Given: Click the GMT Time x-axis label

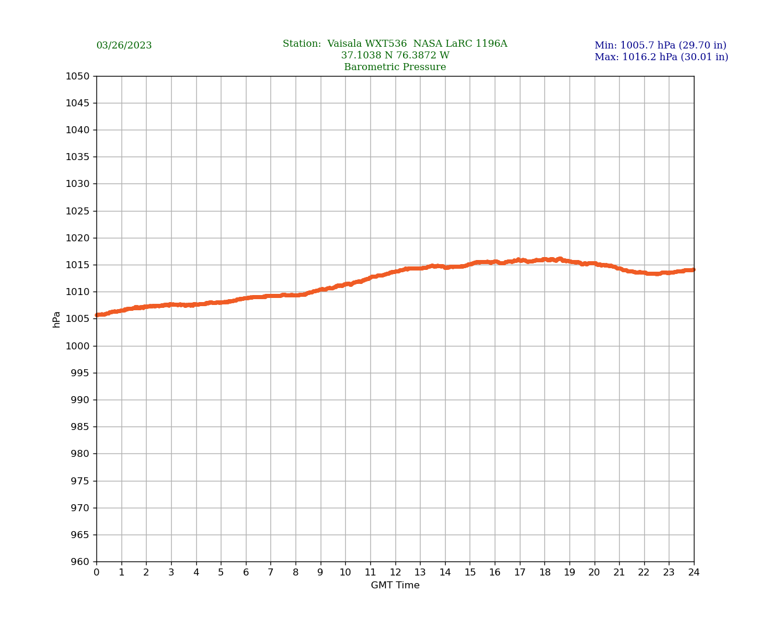Looking at the screenshot, I should click(395, 585).
